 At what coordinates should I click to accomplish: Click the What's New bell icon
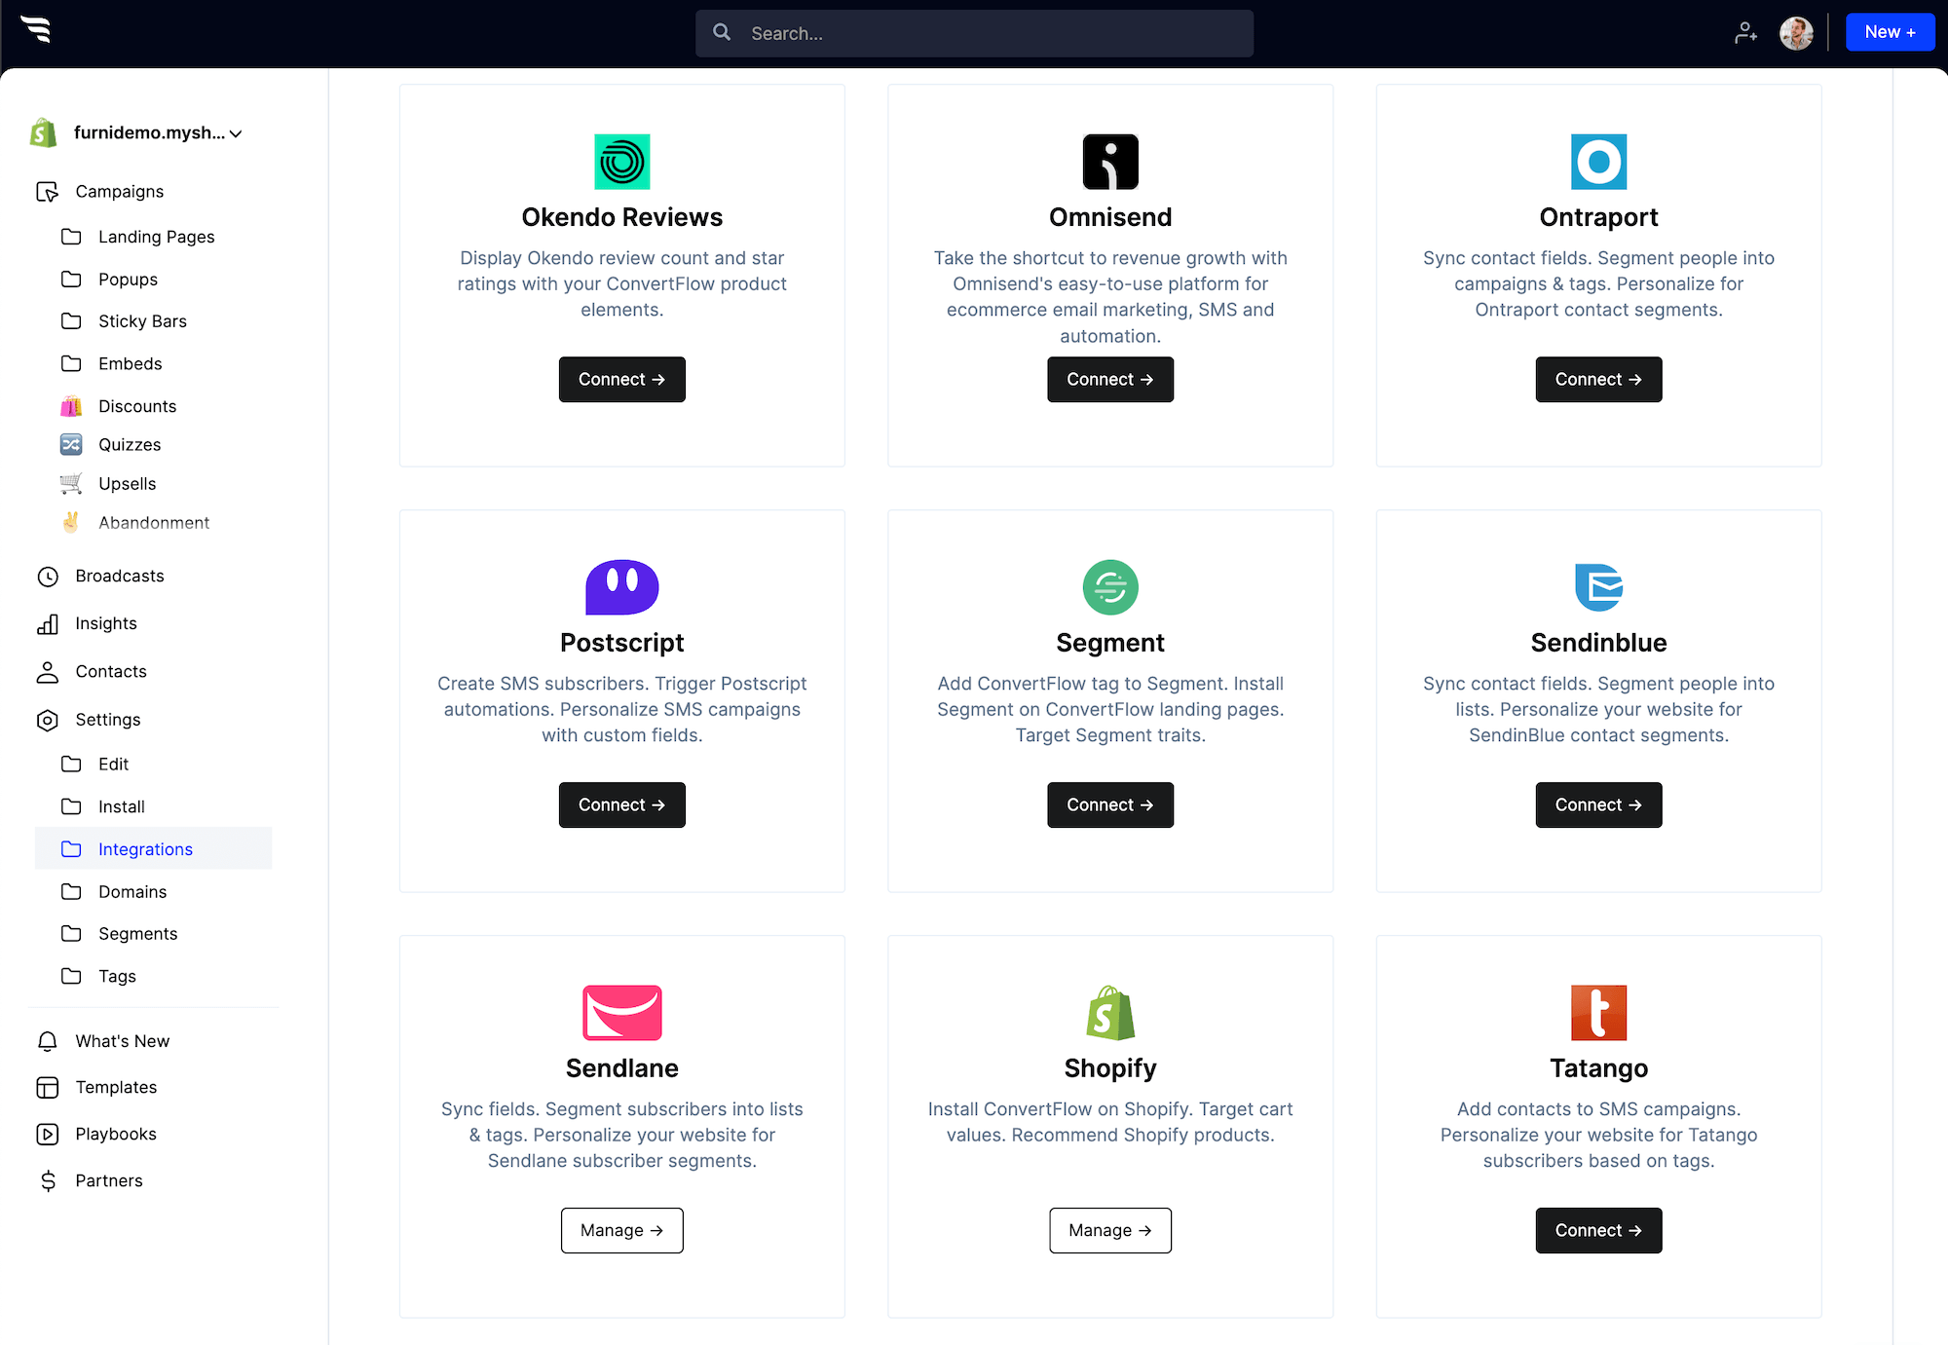[48, 1041]
